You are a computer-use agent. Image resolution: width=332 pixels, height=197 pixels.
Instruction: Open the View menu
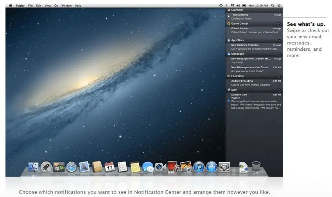48,5
